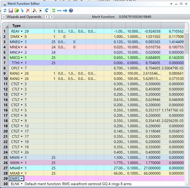Click the target value cell of row 1 REAY

(x=119, y=31)
